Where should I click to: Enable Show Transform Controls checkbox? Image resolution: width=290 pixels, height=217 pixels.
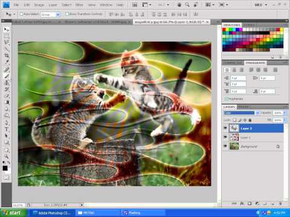click(x=67, y=14)
